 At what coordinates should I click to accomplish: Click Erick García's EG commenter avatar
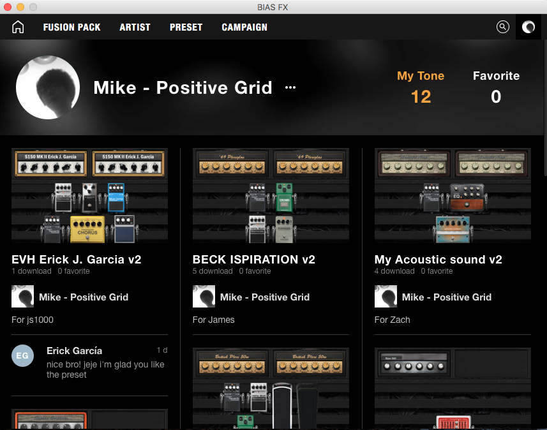pyautogui.click(x=22, y=356)
